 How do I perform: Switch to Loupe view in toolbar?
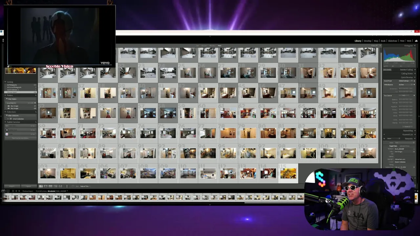[46, 186]
